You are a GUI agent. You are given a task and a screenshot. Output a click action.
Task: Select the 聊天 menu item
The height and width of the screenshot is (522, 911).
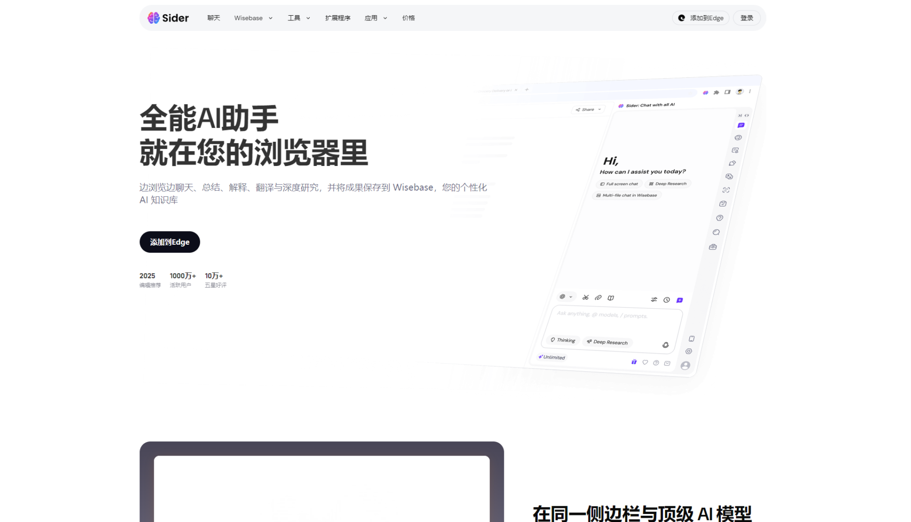[x=214, y=18]
